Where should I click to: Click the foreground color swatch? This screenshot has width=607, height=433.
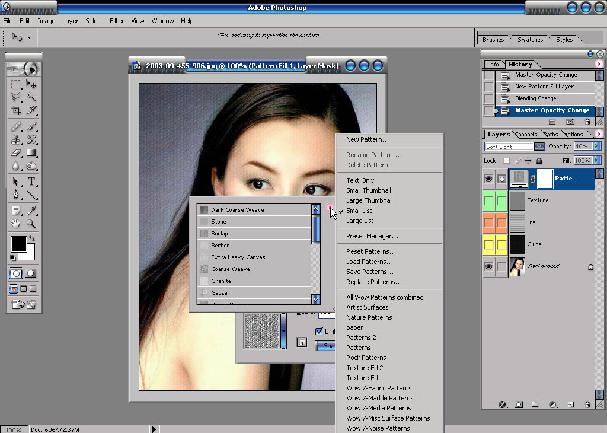click(x=18, y=244)
